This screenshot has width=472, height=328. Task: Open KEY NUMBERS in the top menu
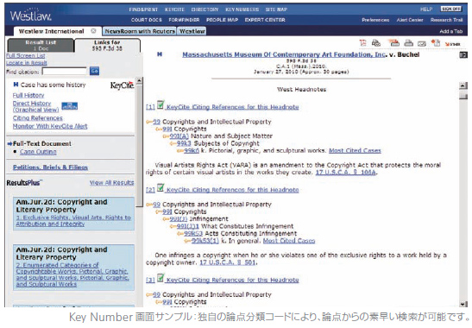pyautogui.click(x=242, y=9)
